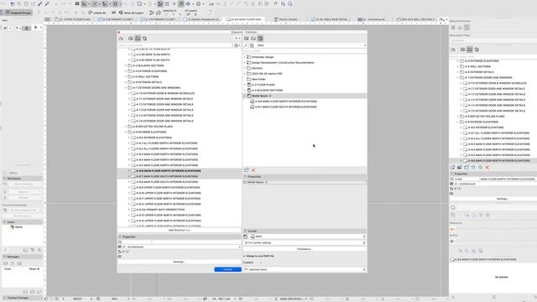This screenshot has width=537, height=302.
Task: Open the 'For further editing' translator dropdown
Action: click(305, 242)
